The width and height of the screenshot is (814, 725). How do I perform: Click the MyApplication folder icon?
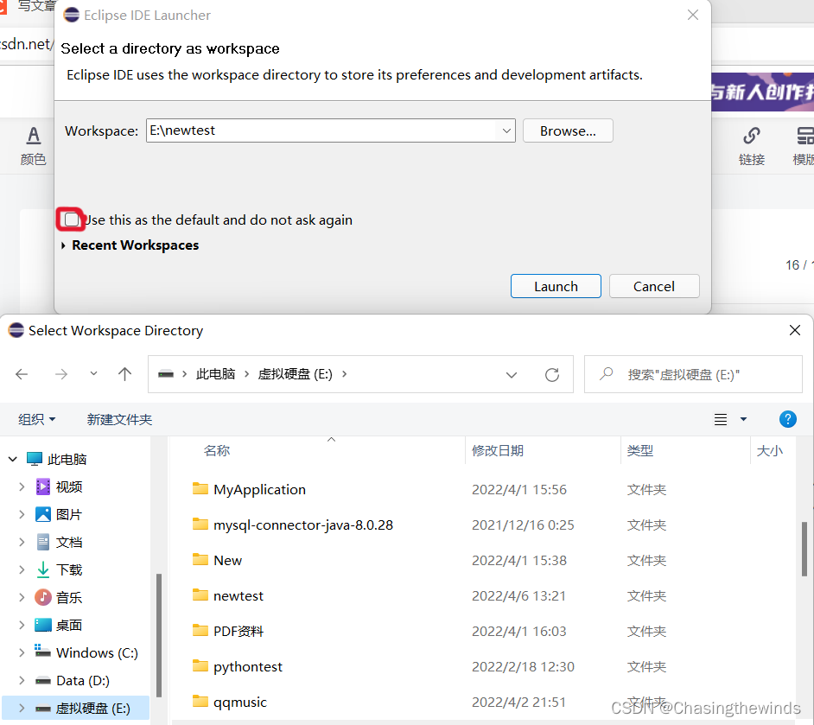click(x=200, y=489)
